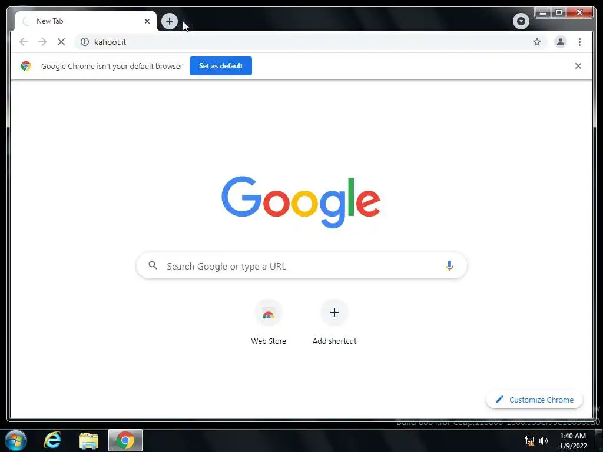View site information icon in address bar
This screenshot has width=603, height=452.
click(85, 42)
